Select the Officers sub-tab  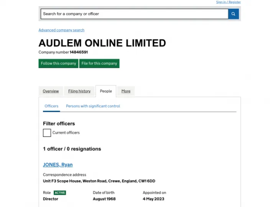pos(51,106)
